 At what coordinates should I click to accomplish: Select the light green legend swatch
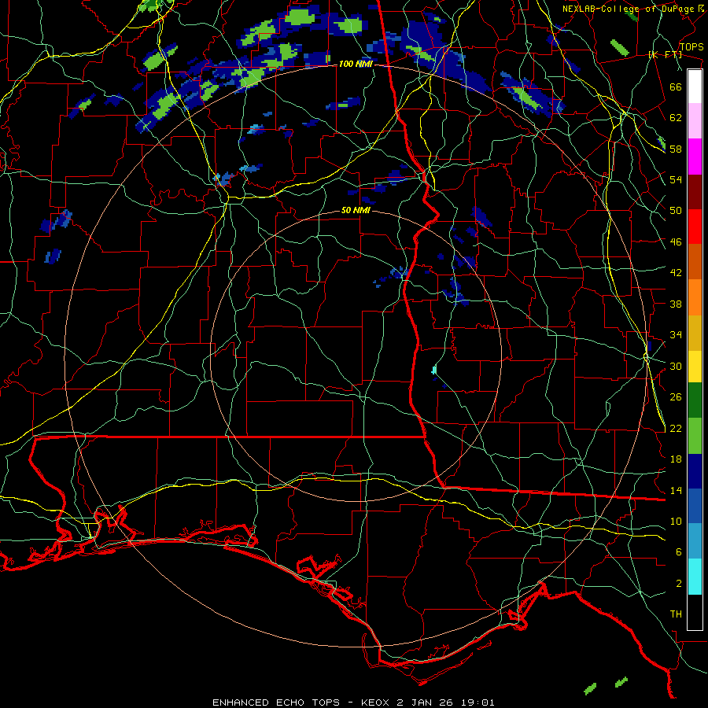pos(695,436)
